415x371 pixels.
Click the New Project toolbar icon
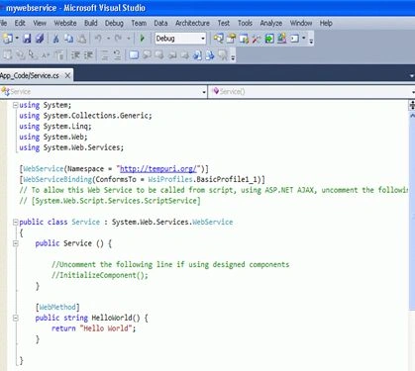click(7, 39)
